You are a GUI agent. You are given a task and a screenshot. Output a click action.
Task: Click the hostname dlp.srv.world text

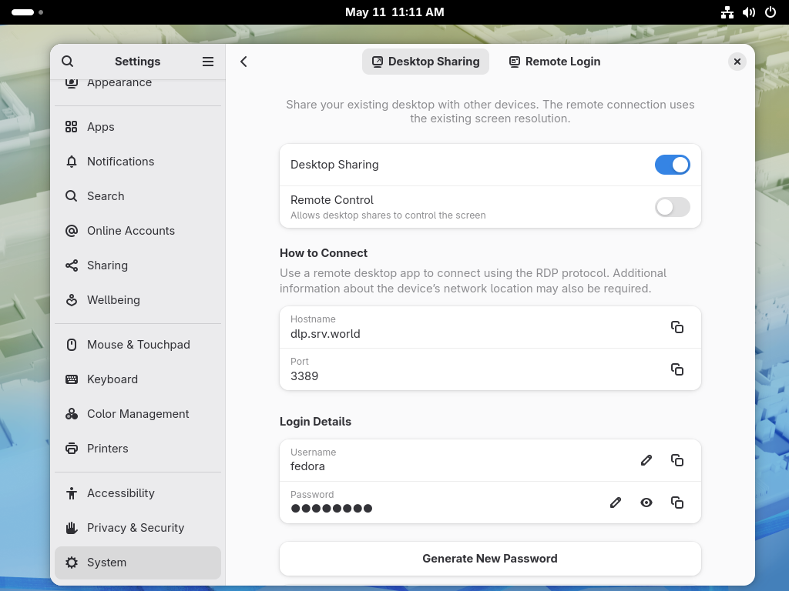click(325, 334)
